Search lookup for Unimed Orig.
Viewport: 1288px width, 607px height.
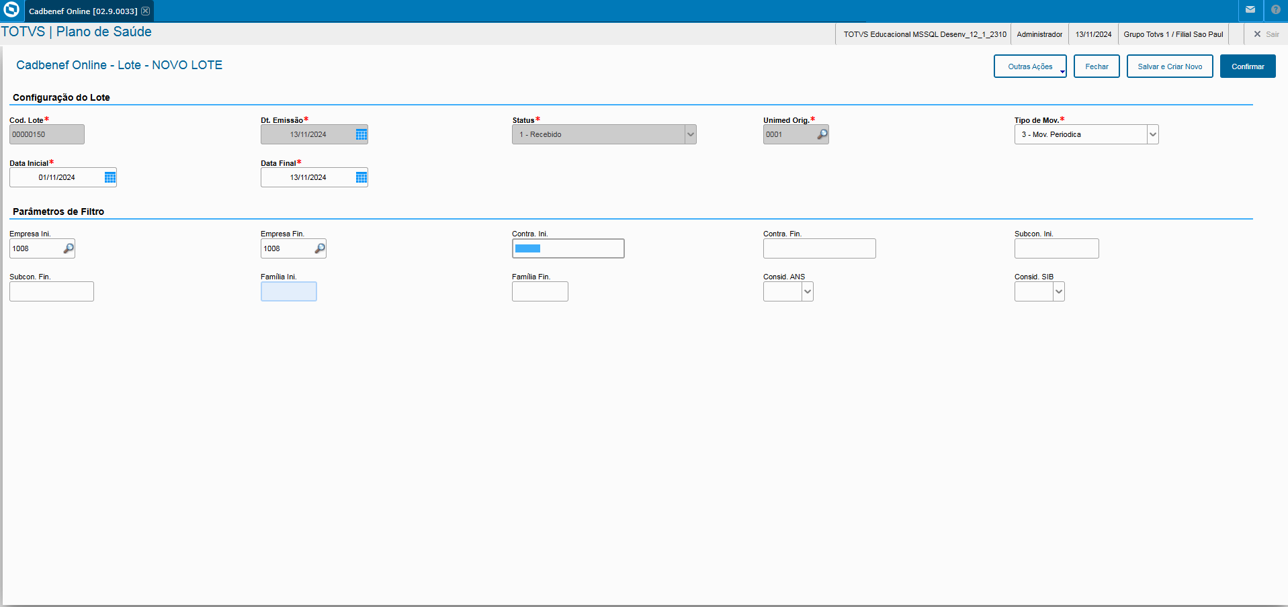tap(822, 134)
